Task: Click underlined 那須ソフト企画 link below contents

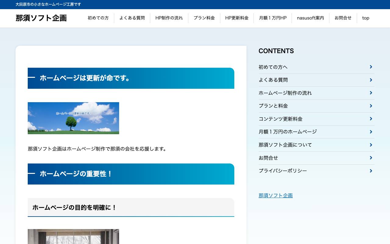Action: (x=276, y=196)
